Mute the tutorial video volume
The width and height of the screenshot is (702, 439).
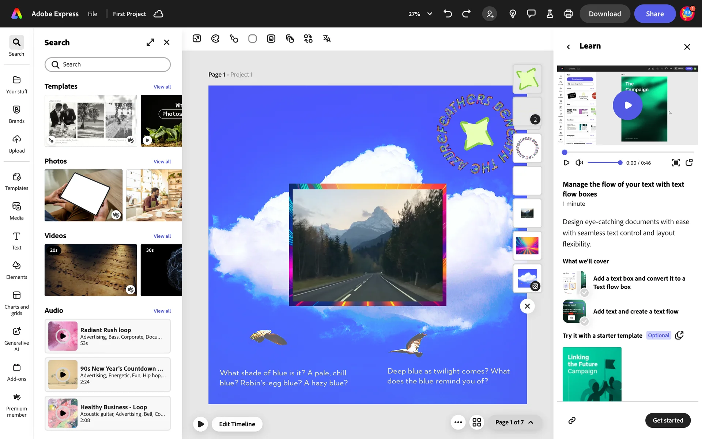tap(579, 163)
